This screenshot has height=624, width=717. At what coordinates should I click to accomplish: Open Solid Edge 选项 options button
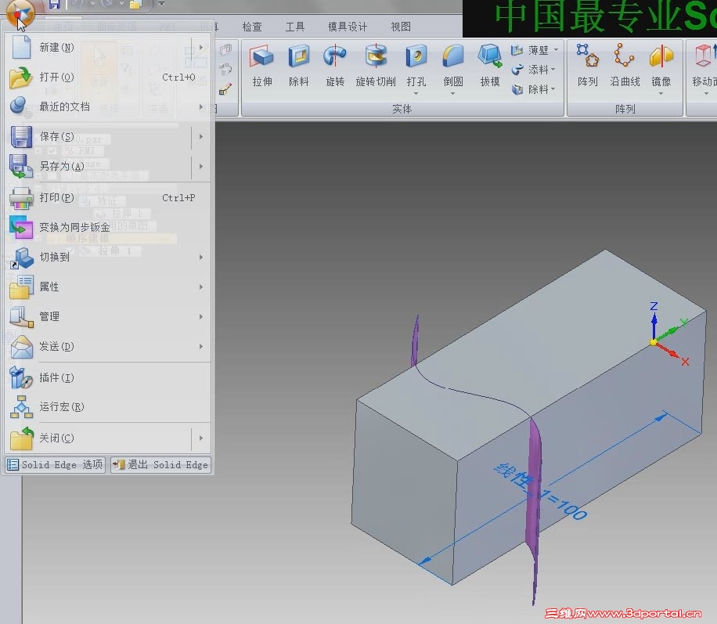[x=56, y=465]
